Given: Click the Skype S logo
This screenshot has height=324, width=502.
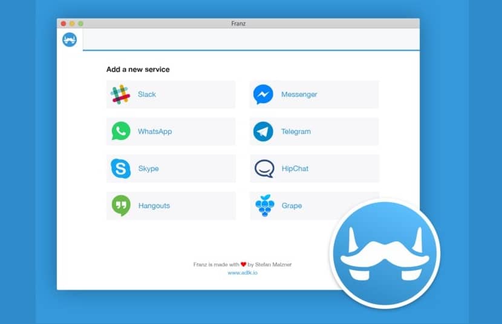Looking at the screenshot, I should click(121, 168).
